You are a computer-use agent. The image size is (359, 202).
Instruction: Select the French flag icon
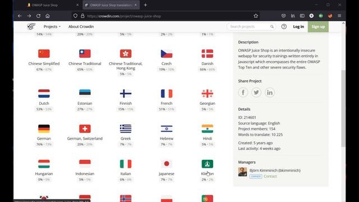click(167, 94)
